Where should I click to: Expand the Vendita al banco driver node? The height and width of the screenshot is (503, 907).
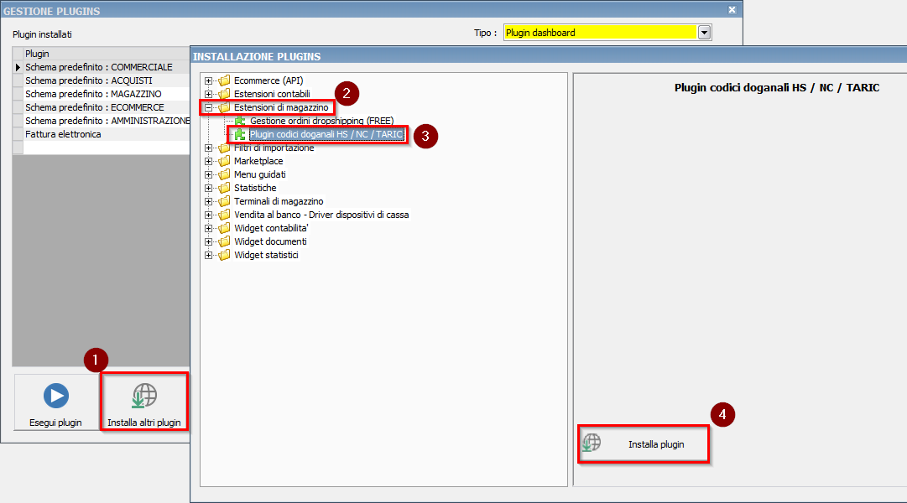(x=208, y=215)
